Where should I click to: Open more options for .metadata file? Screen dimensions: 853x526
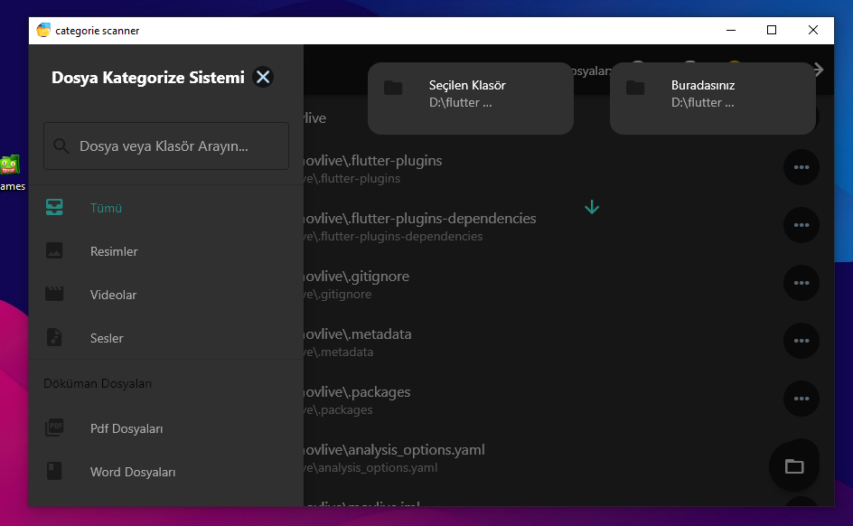pyautogui.click(x=801, y=341)
